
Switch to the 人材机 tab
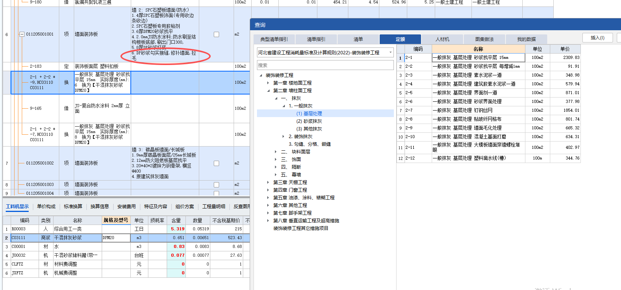pyautogui.click(x=442, y=39)
